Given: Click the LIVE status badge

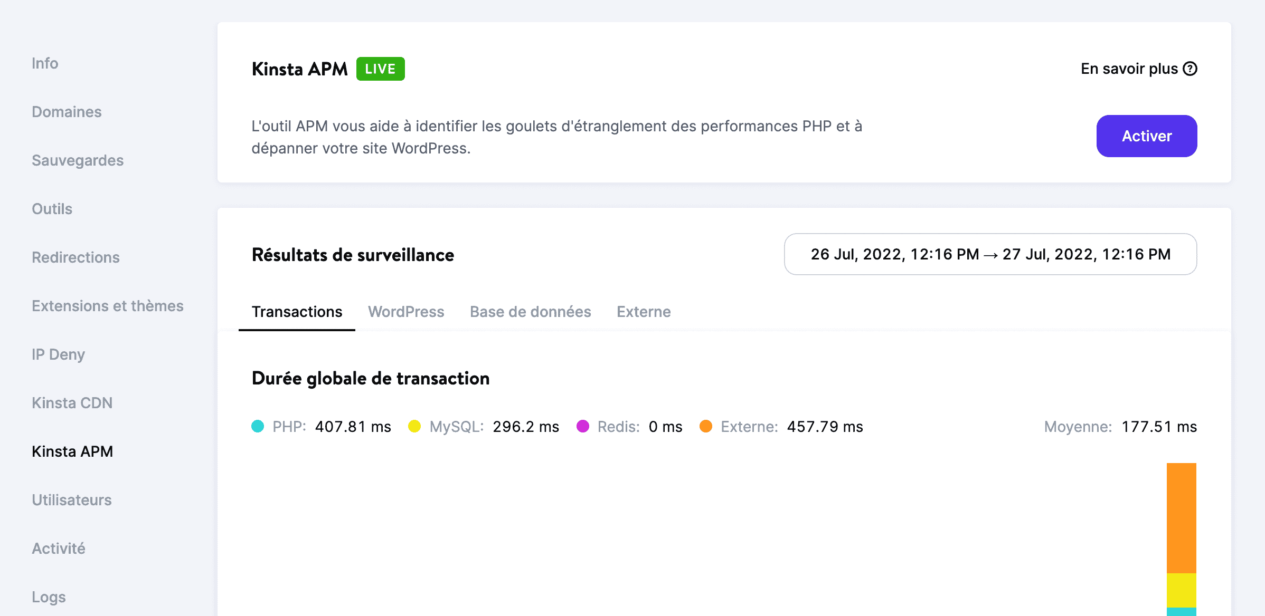Looking at the screenshot, I should [380, 69].
